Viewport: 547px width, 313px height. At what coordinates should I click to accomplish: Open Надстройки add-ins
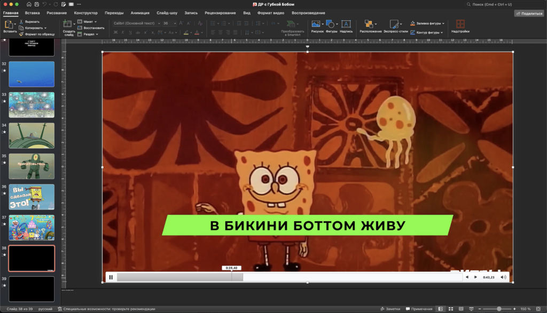460,27
